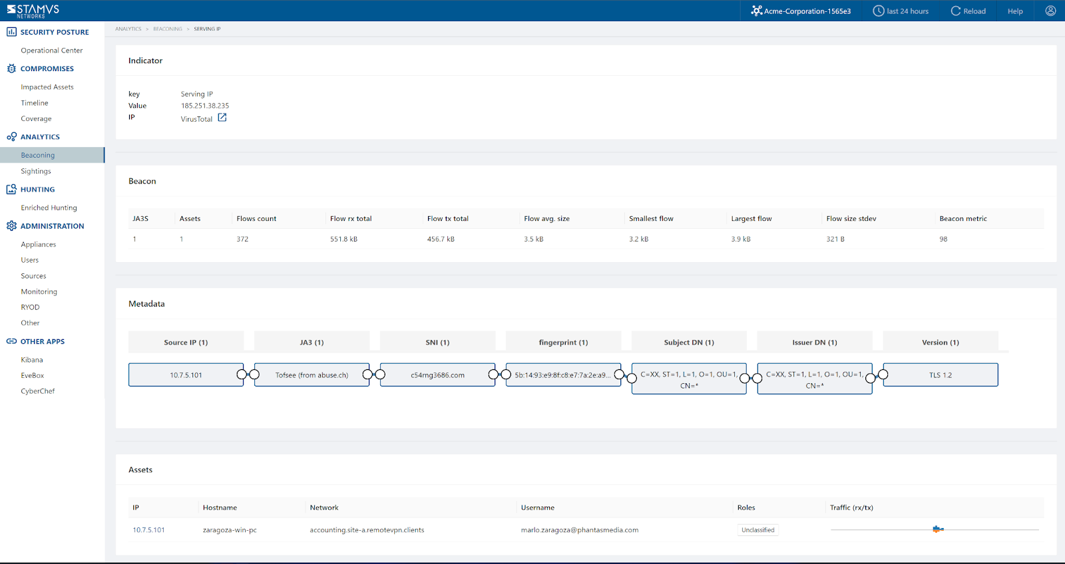Launch EveBox from Other Apps
Screen dimensions: 1065x564
point(33,376)
